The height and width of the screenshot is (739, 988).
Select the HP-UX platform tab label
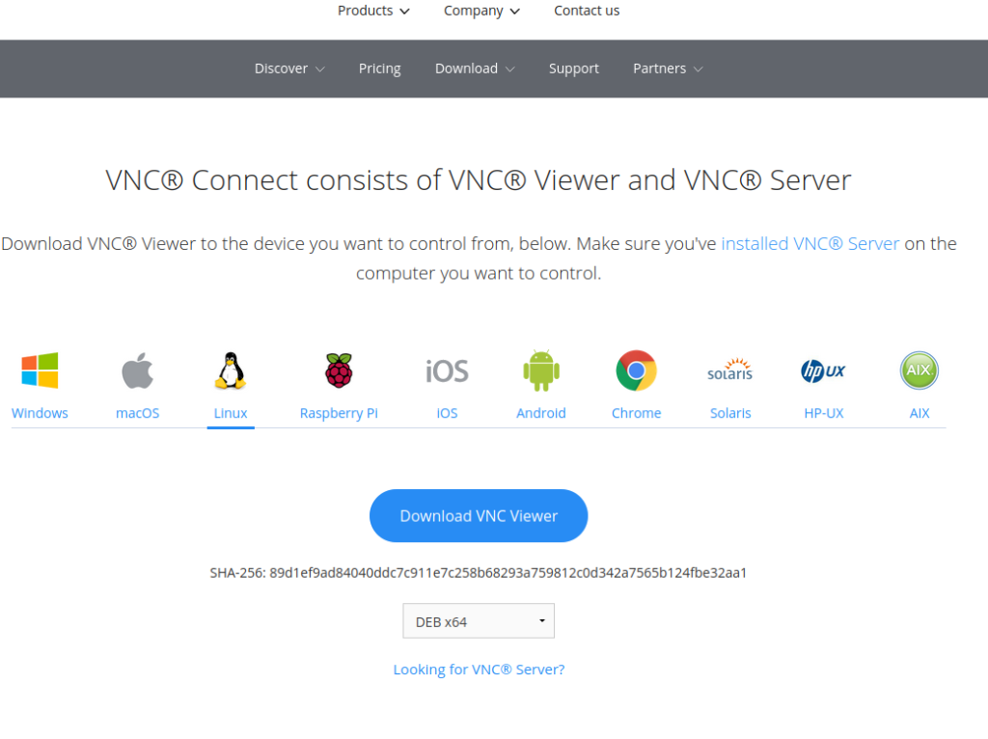pyautogui.click(x=824, y=413)
